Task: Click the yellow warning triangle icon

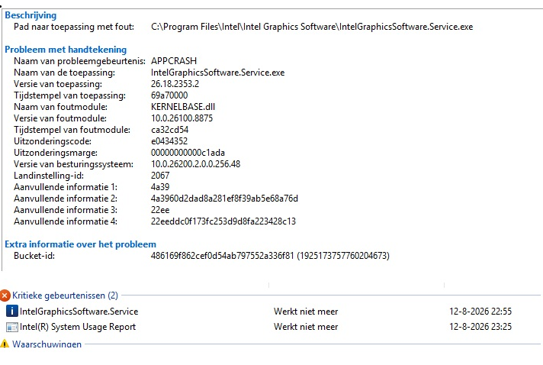Action: pos(5,344)
